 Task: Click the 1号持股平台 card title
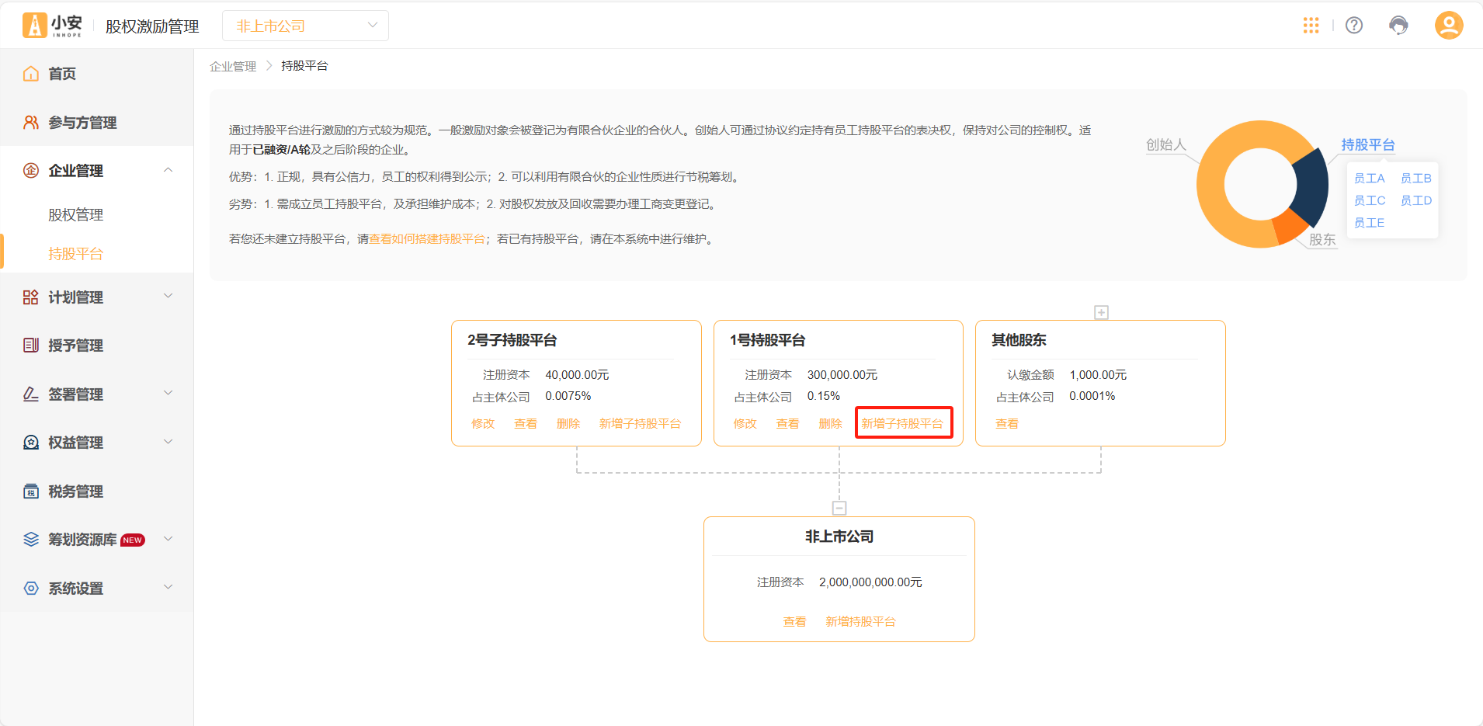[768, 340]
